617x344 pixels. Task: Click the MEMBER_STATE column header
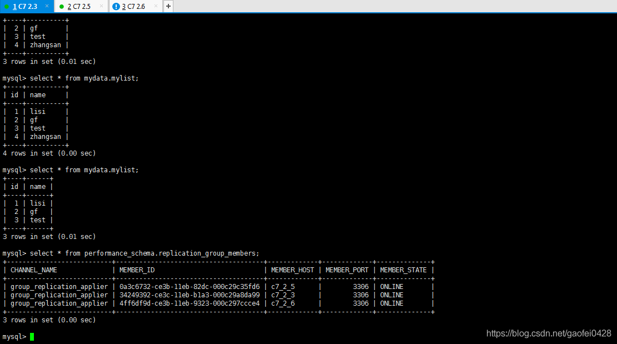coord(404,270)
